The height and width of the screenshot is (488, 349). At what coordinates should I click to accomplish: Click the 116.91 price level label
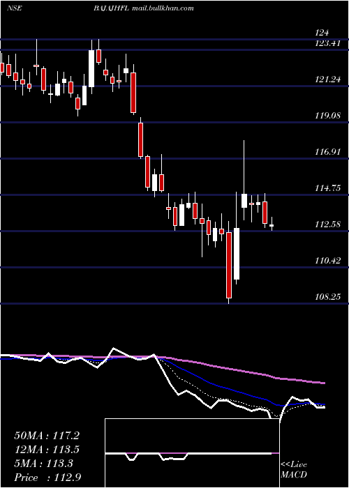[327, 152]
